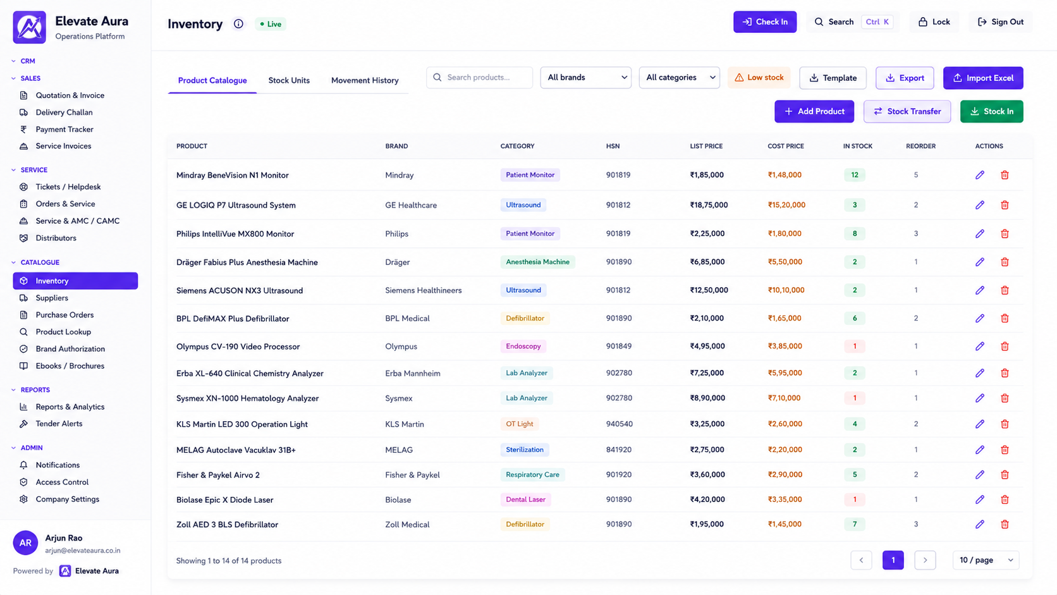Export the product catalogue
1057x595 pixels.
click(905, 78)
